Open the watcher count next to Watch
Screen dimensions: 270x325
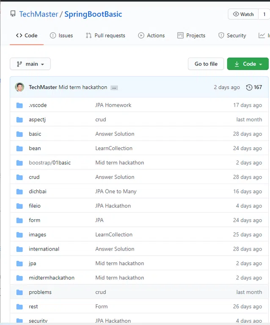click(x=264, y=14)
